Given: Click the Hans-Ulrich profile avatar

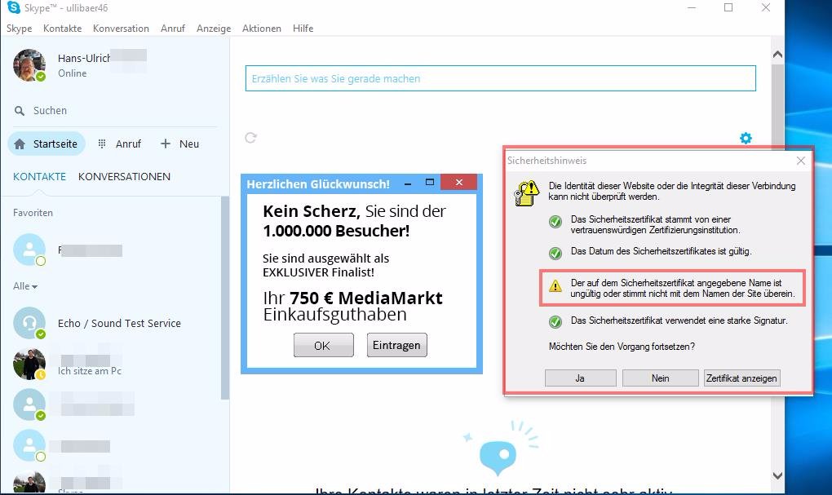Looking at the screenshot, I should point(29,64).
